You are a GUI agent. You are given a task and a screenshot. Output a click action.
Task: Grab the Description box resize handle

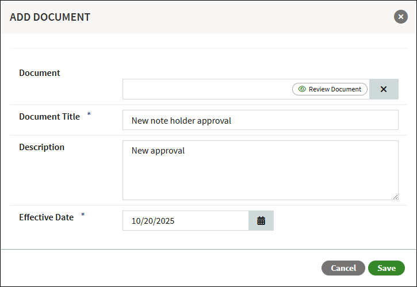(395, 197)
